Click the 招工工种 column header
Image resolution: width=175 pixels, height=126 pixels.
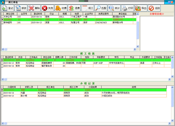pyautogui.click(x=74, y=87)
